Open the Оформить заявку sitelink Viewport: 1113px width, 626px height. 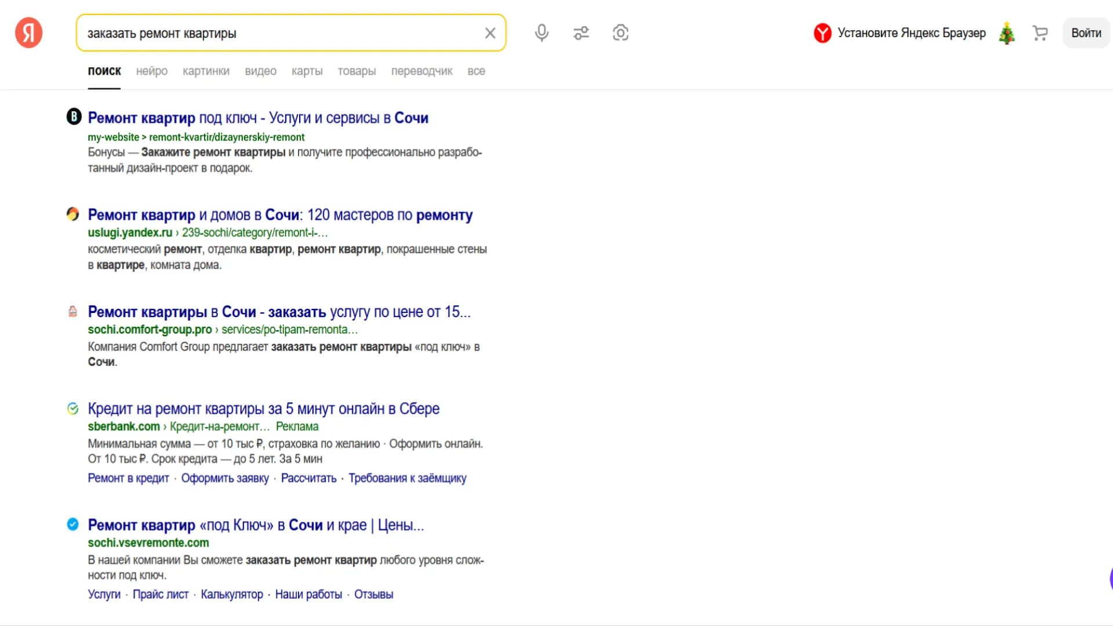point(225,478)
